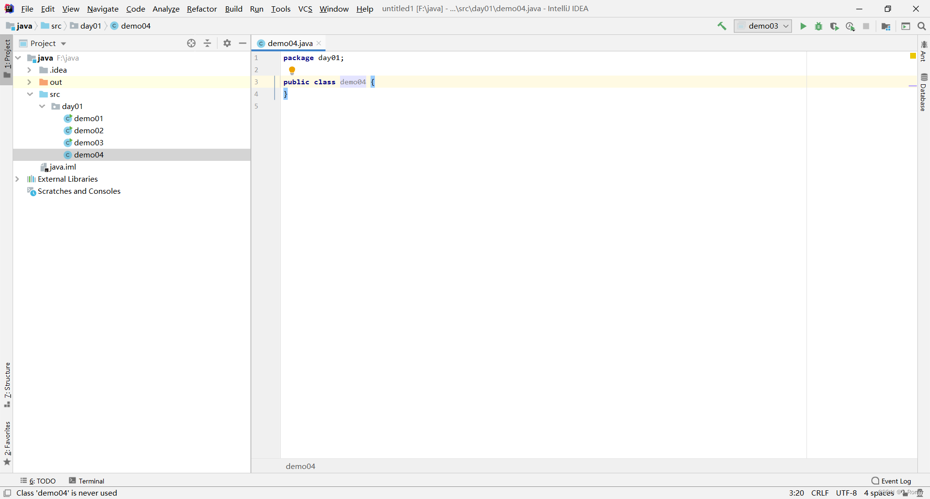Open the Navigate menu
This screenshot has height=499, width=930.
coord(103,9)
